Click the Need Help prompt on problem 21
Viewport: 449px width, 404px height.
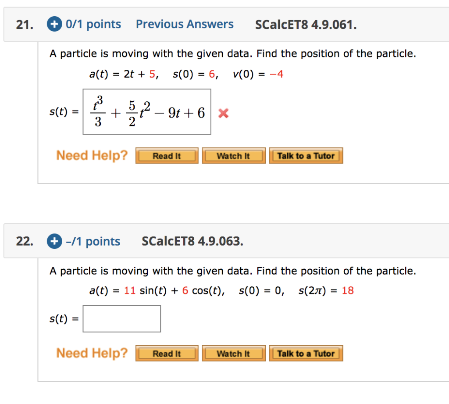coord(92,155)
